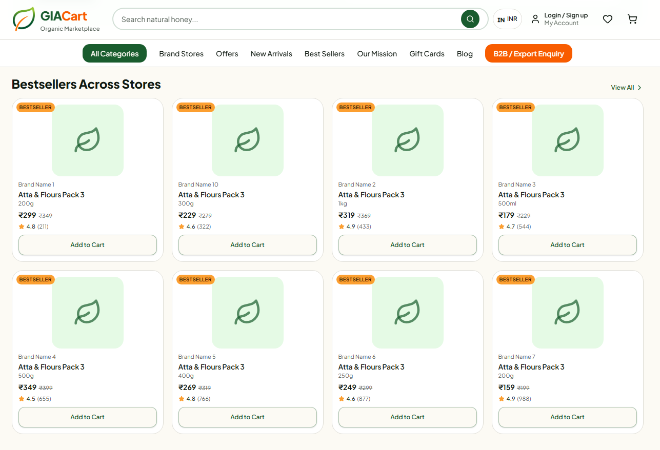Click Bestseller badge on Brand Name 5 card

pyautogui.click(x=195, y=279)
